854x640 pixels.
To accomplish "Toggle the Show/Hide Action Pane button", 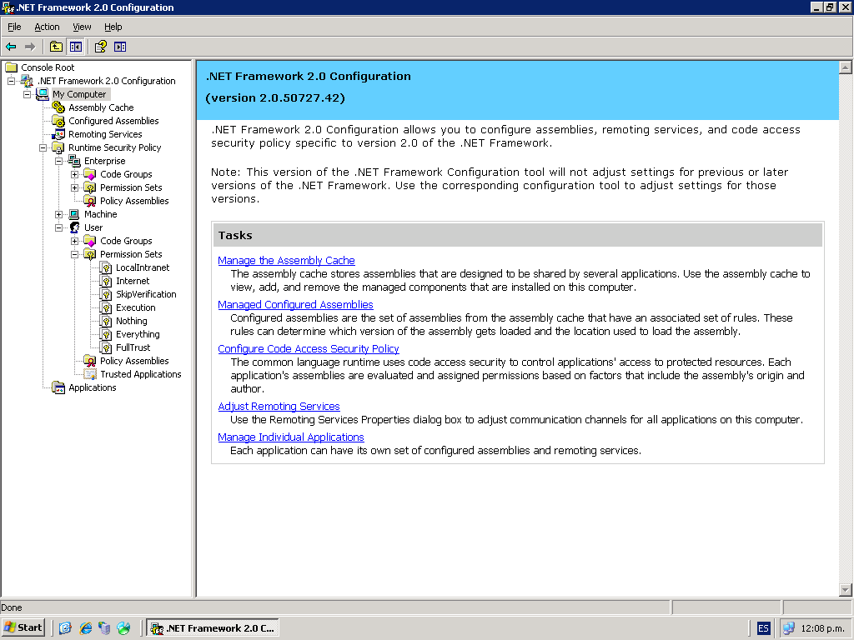I will [x=120, y=47].
